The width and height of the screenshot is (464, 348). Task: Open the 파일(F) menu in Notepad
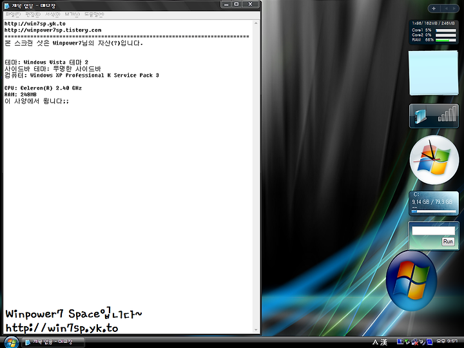pyautogui.click(x=13, y=14)
